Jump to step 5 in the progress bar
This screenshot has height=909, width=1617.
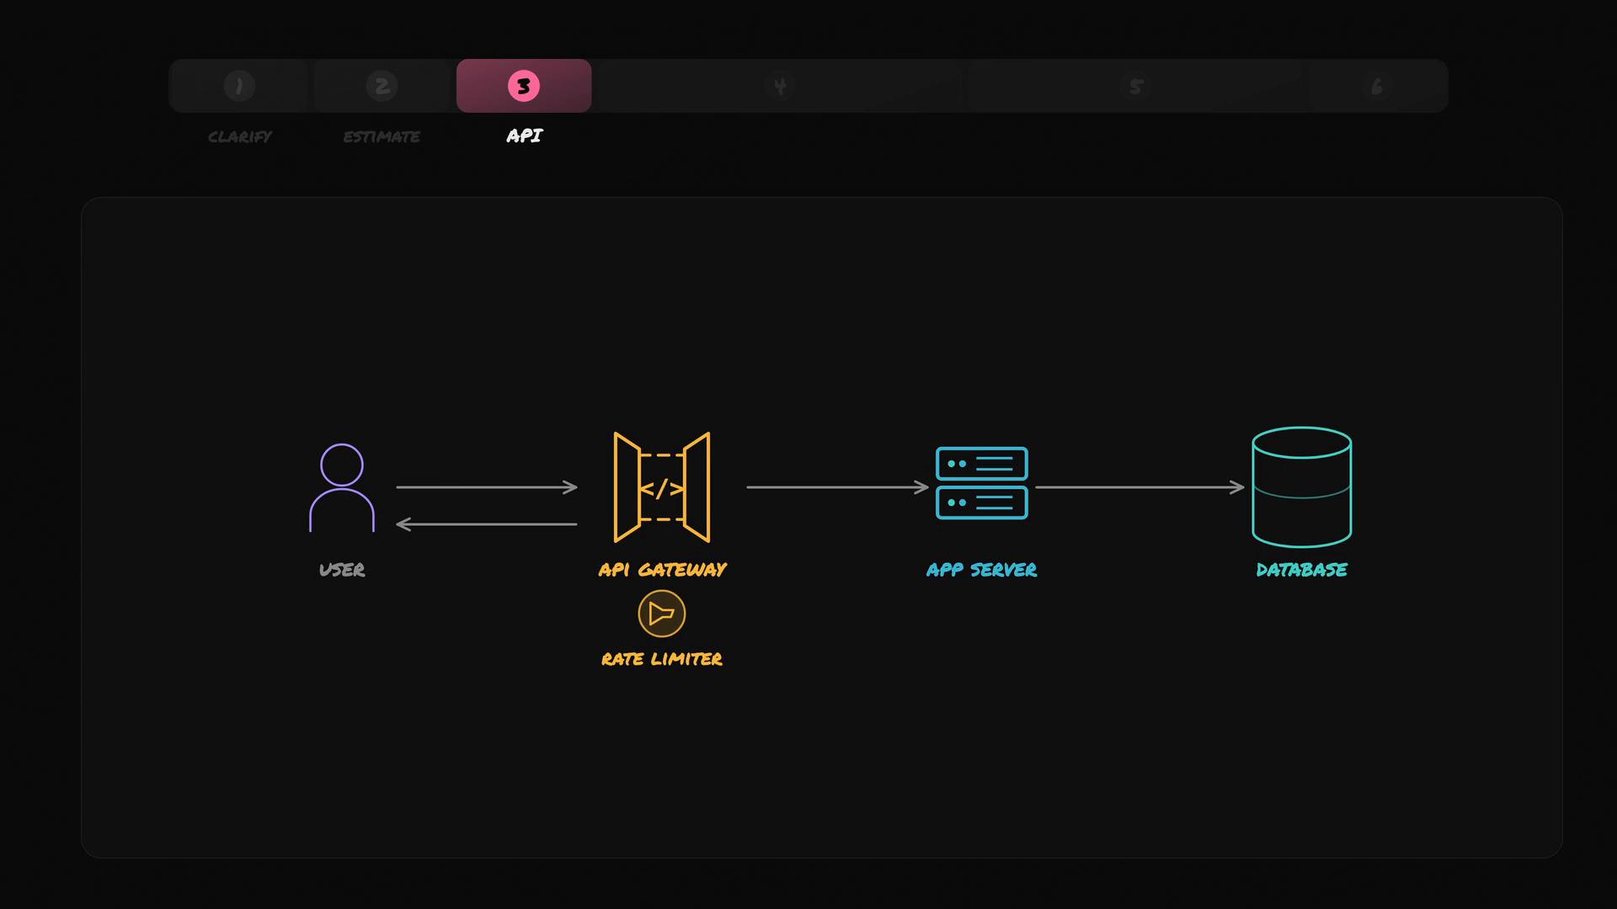[1136, 86]
